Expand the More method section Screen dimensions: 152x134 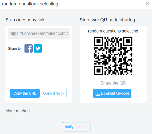point(19,111)
